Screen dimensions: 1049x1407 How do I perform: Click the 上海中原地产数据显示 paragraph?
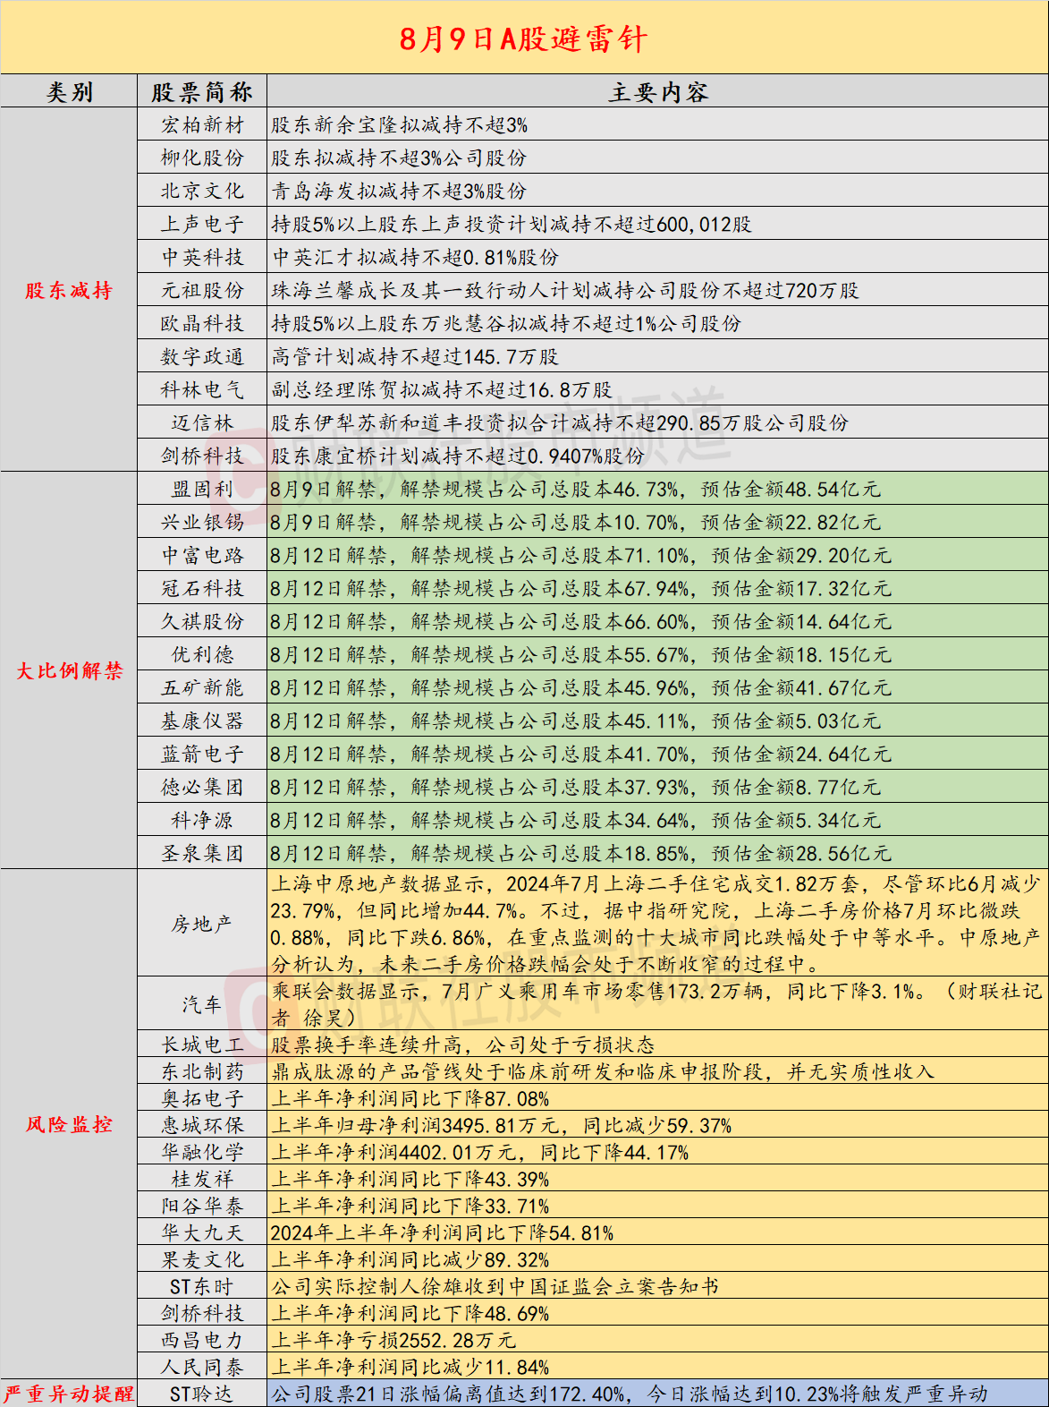(x=657, y=924)
